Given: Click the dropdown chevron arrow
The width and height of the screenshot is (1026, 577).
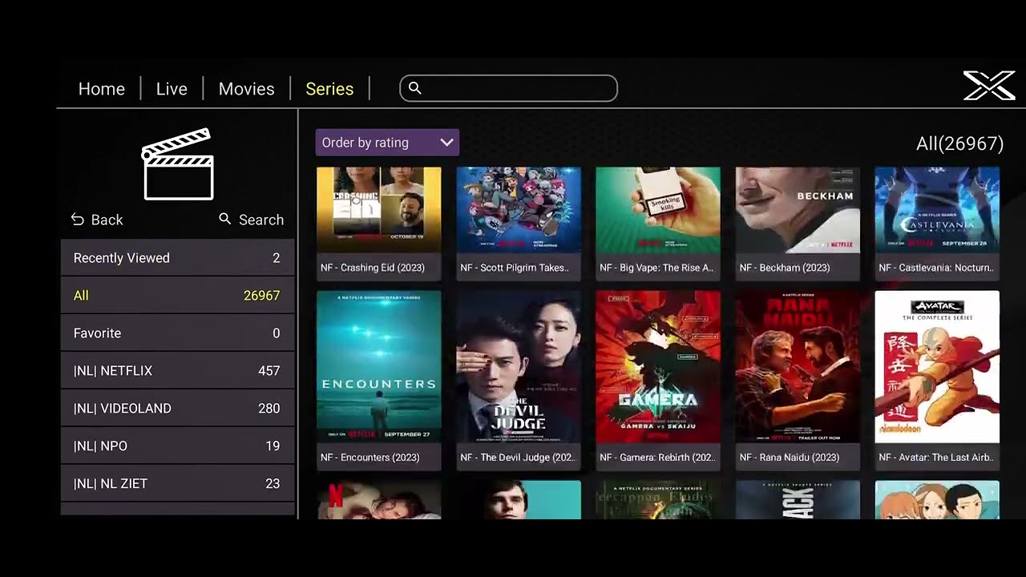Looking at the screenshot, I should point(446,143).
